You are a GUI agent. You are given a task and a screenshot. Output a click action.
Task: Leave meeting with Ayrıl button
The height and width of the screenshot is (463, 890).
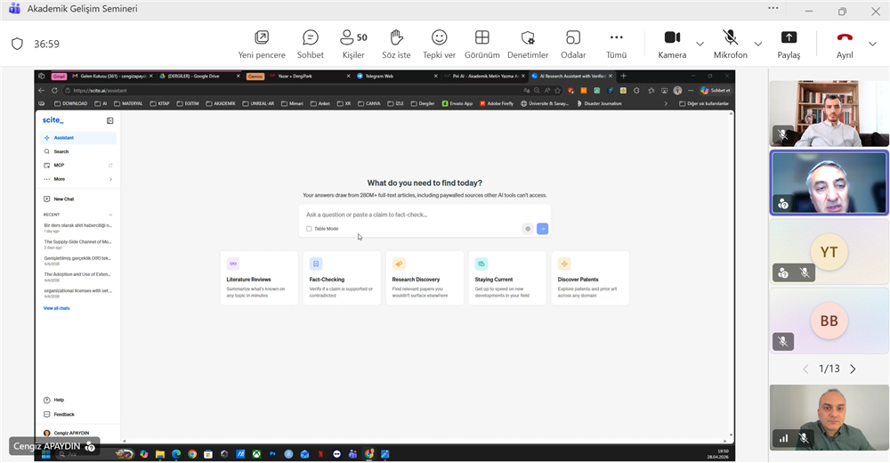click(845, 43)
